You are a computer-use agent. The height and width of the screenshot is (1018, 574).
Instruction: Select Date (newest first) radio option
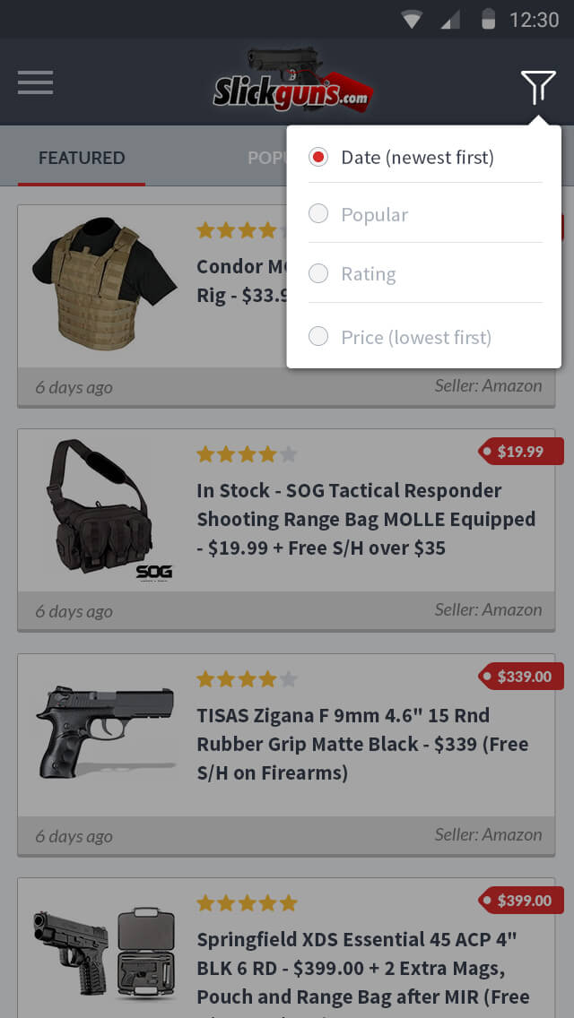click(x=425, y=157)
